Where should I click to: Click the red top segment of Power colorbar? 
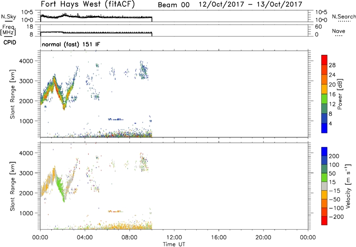click(324, 60)
